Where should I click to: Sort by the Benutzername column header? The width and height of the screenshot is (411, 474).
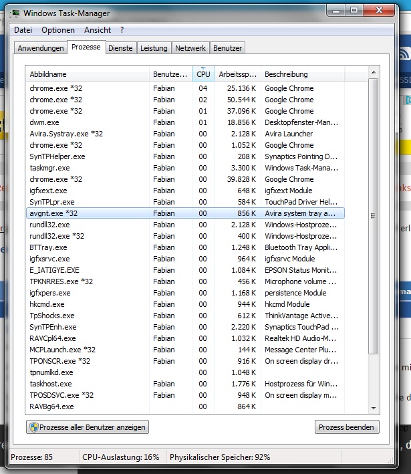pyautogui.click(x=170, y=74)
